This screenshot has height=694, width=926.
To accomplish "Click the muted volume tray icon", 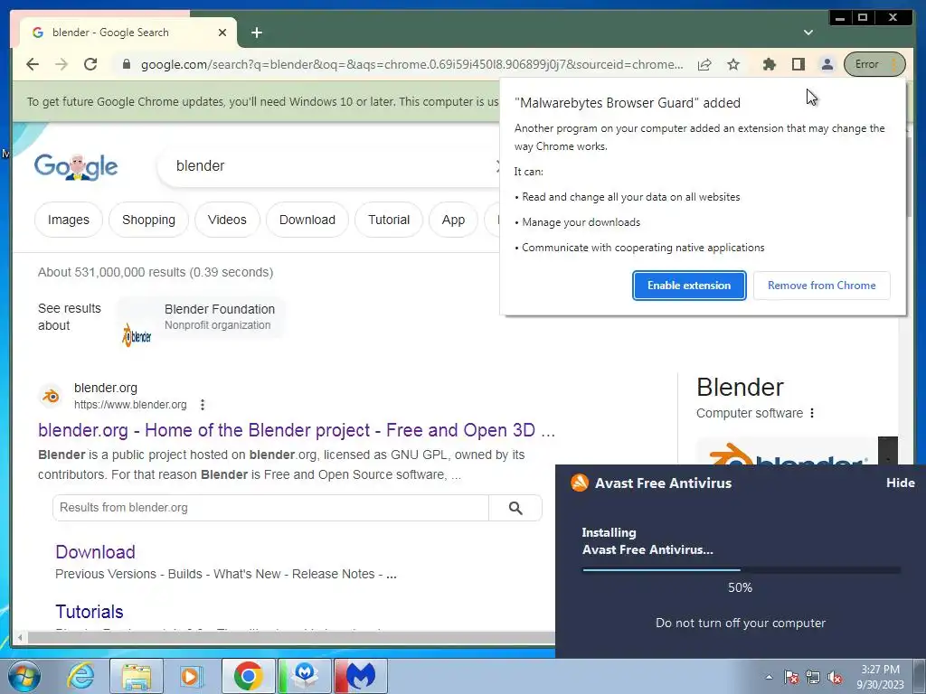I will (x=835, y=677).
